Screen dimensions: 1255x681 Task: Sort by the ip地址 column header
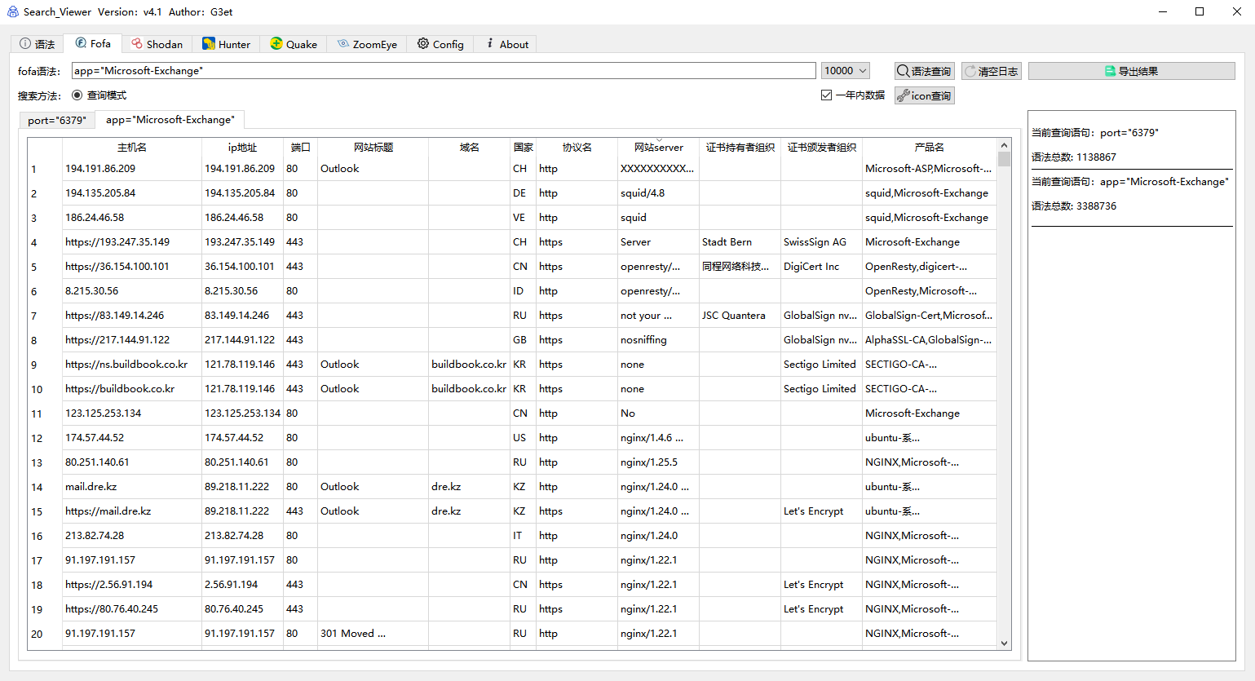(x=243, y=148)
